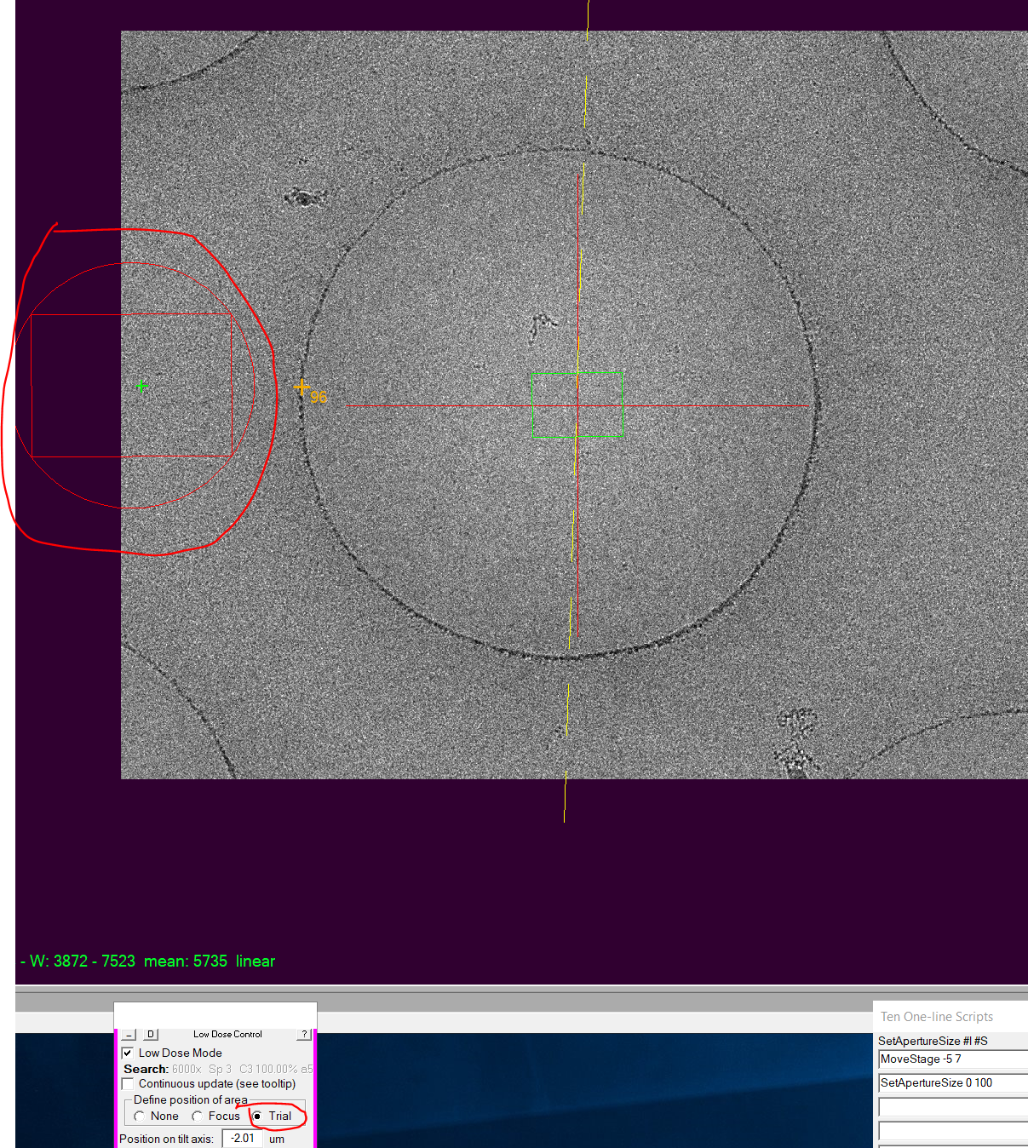This screenshot has width=1028, height=1148.
Task: Click the 'Ten One-line Scripts' title
Action: click(x=937, y=1017)
